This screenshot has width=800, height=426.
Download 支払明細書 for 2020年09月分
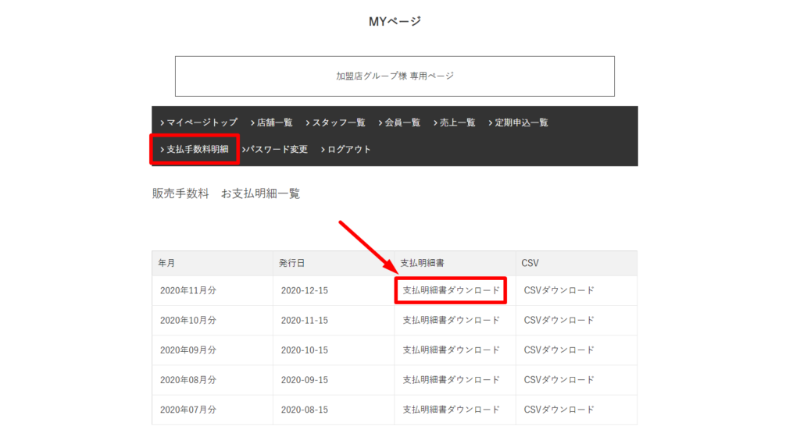pyautogui.click(x=451, y=350)
